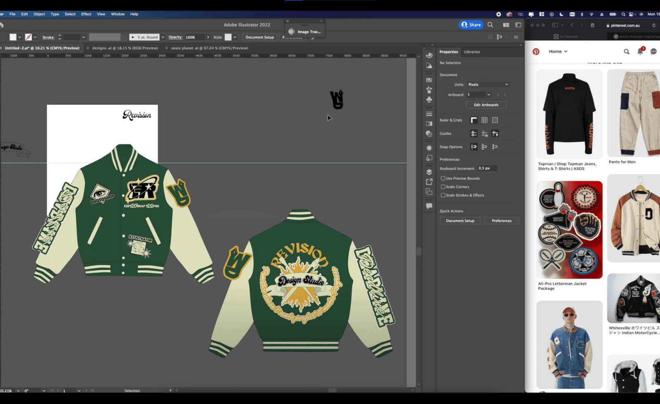Open the Layers panel icon
This screenshot has width=660, height=404.
tap(429, 172)
